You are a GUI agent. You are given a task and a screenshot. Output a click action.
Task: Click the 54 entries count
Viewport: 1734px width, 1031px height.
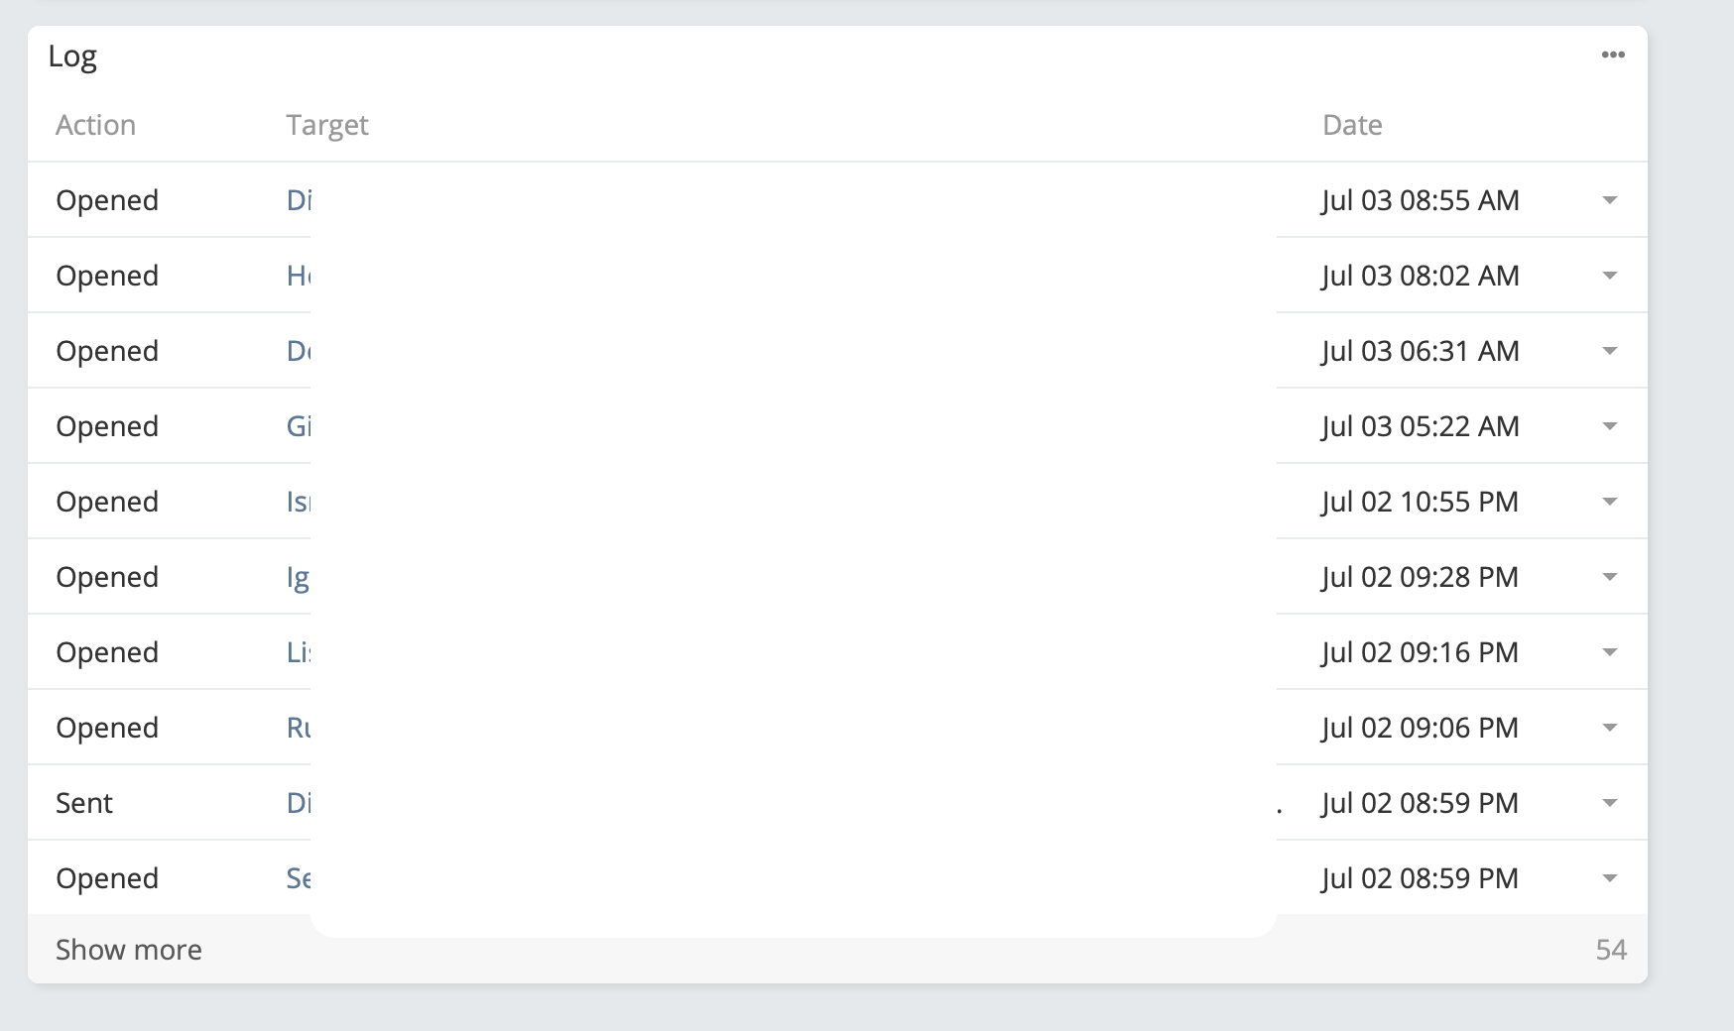point(1611,950)
